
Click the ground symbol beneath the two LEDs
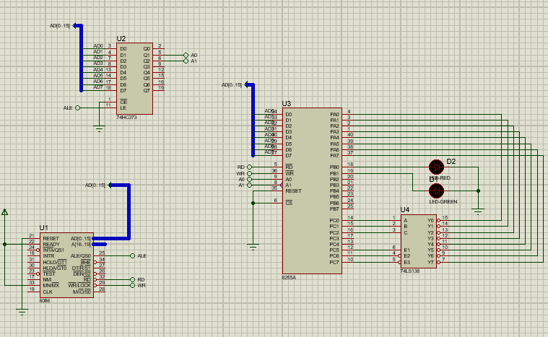tap(478, 211)
